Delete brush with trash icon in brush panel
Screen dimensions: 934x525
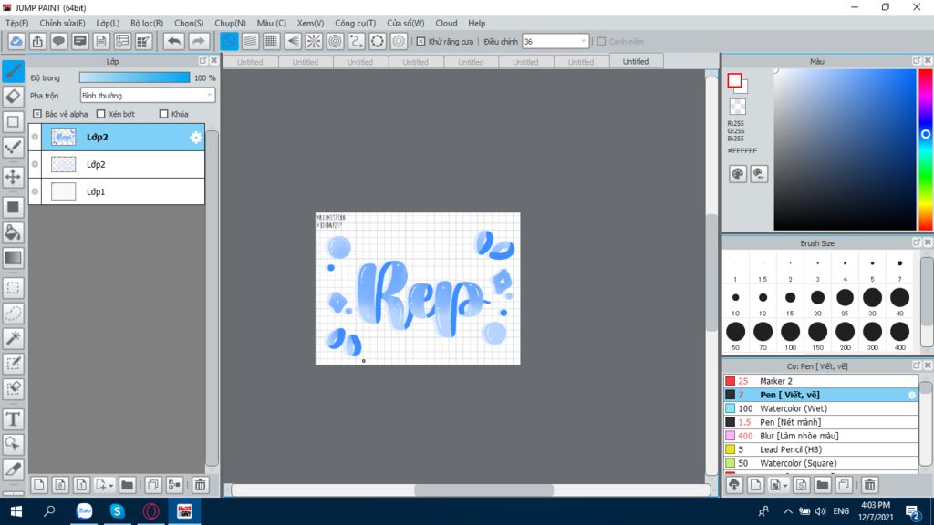[869, 485]
